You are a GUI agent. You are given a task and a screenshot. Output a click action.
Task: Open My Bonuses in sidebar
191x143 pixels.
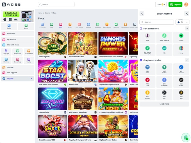click(17, 40)
